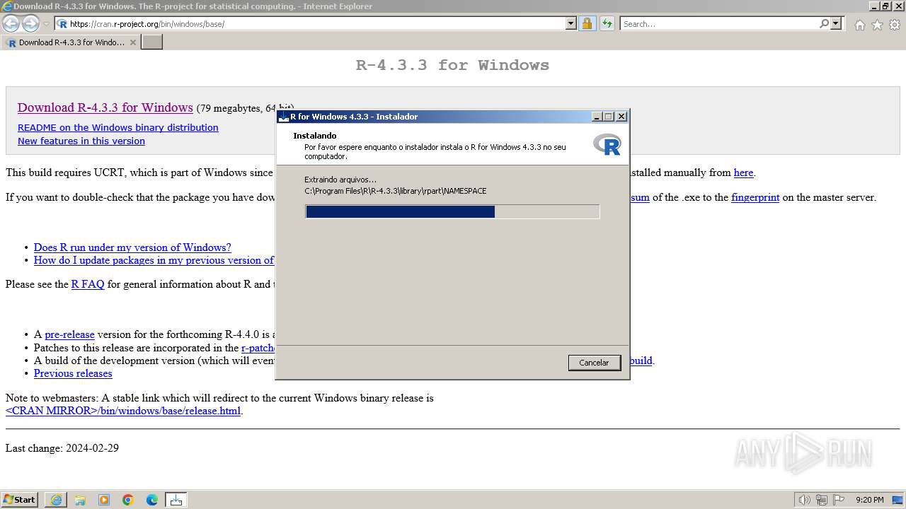Open 'How do I update packages' link
Screen dimensions: 906x509
[154, 260]
